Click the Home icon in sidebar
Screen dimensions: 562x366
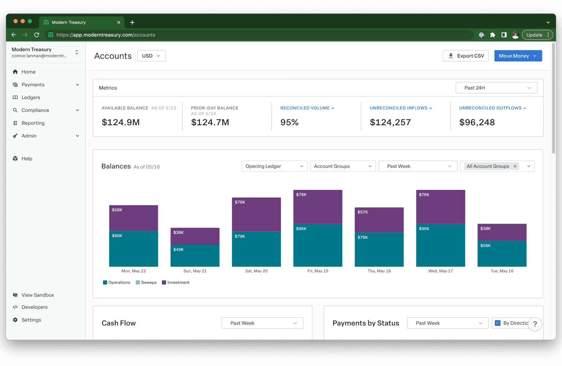(x=15, y=72)
